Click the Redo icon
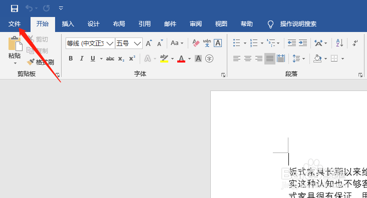Screen dimensions: 367x198 [x=47, y=8]
